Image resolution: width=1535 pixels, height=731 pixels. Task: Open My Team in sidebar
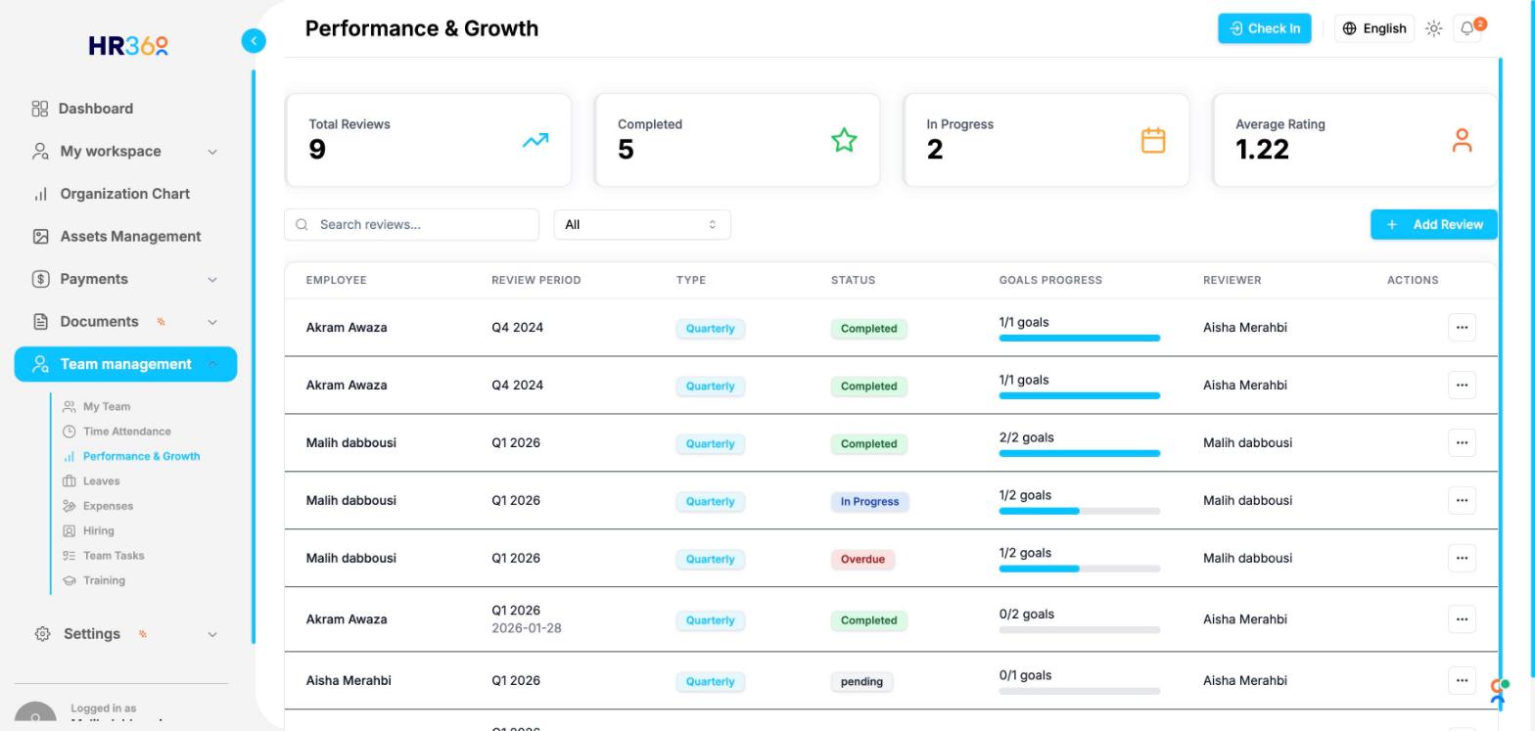coord(107,407)
